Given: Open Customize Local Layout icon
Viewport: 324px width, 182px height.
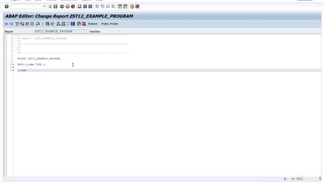Looking at the screenshot, I should [137, 7].
